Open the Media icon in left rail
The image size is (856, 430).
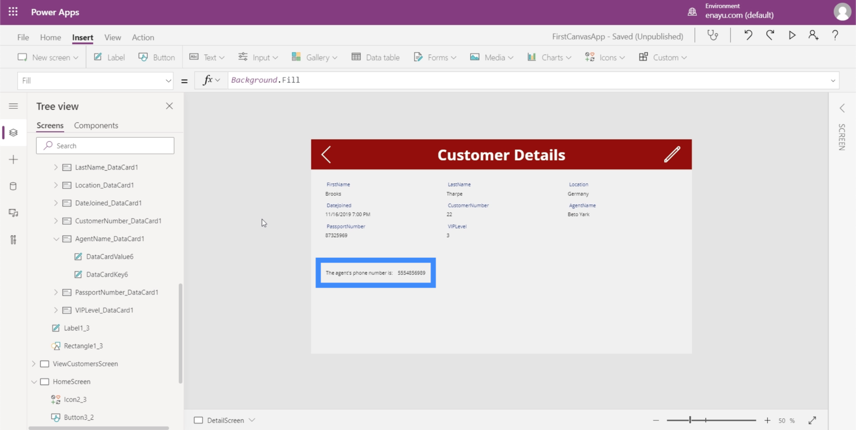tap(13, 213)
